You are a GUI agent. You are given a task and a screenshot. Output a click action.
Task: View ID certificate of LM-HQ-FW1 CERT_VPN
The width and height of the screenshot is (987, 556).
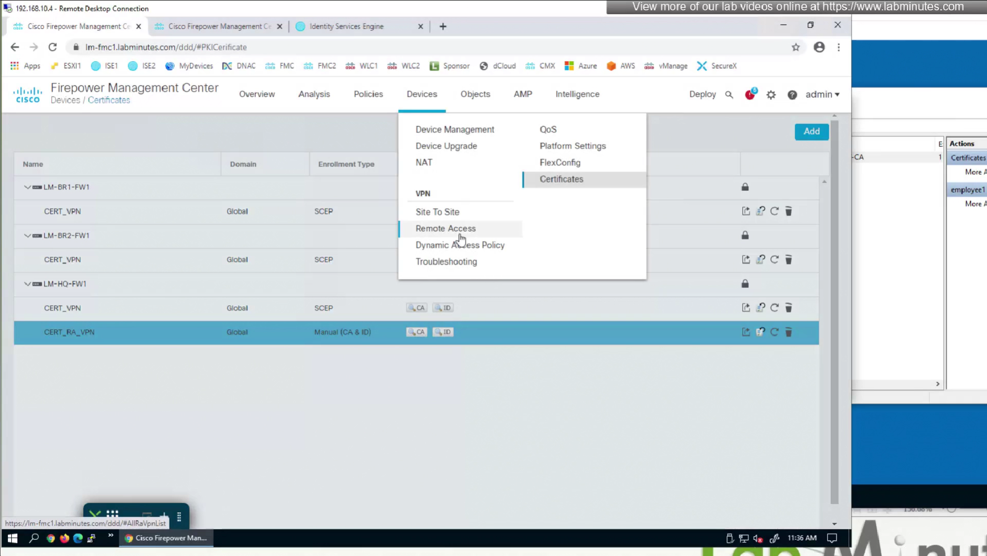(443, 308)
